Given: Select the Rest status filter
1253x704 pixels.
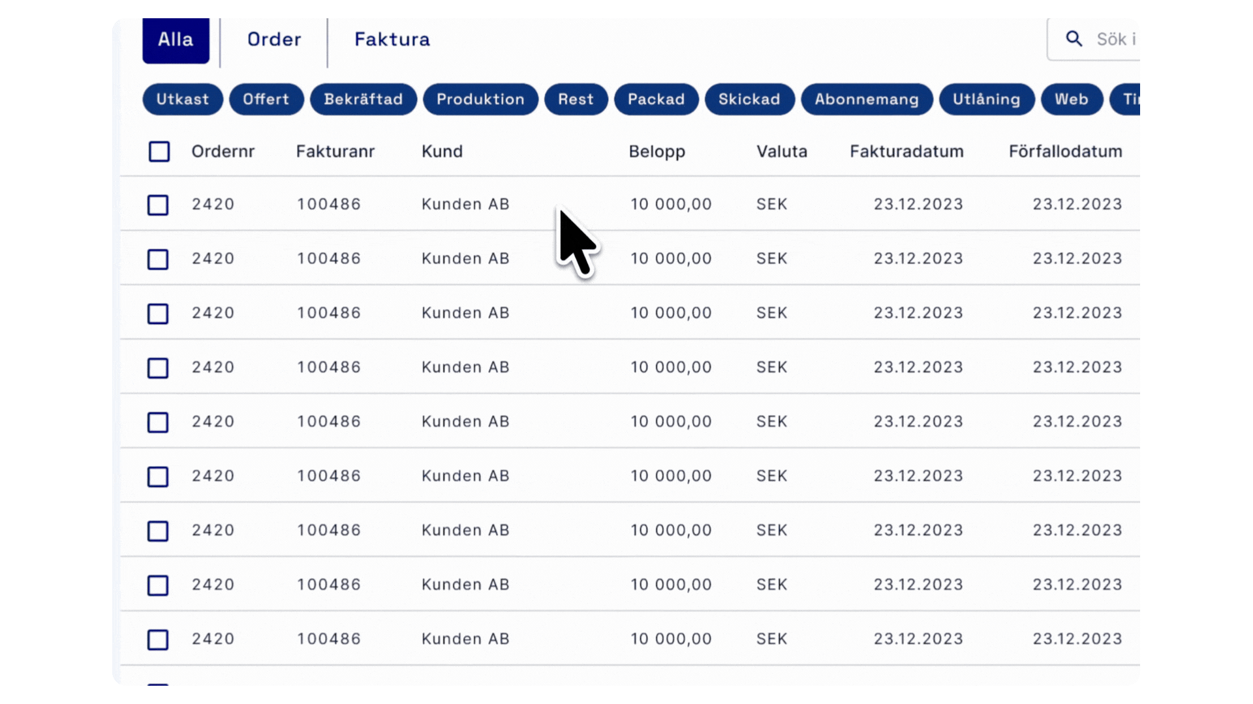Looking at the screenshot, I should point(576,99).
